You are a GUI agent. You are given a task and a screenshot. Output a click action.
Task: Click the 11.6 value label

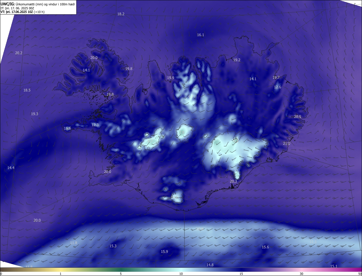67,128
